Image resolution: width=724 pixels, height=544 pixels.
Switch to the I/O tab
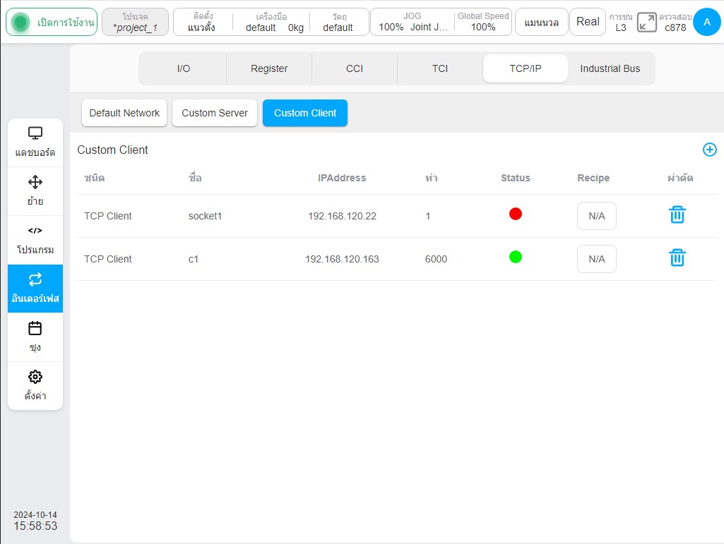[x=184, y=68]
